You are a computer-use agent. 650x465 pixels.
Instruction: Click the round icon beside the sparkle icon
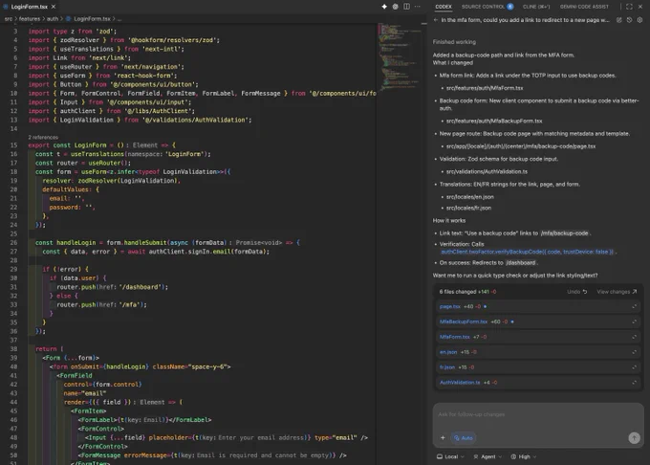pyautogui.click(x=396, y=7)
